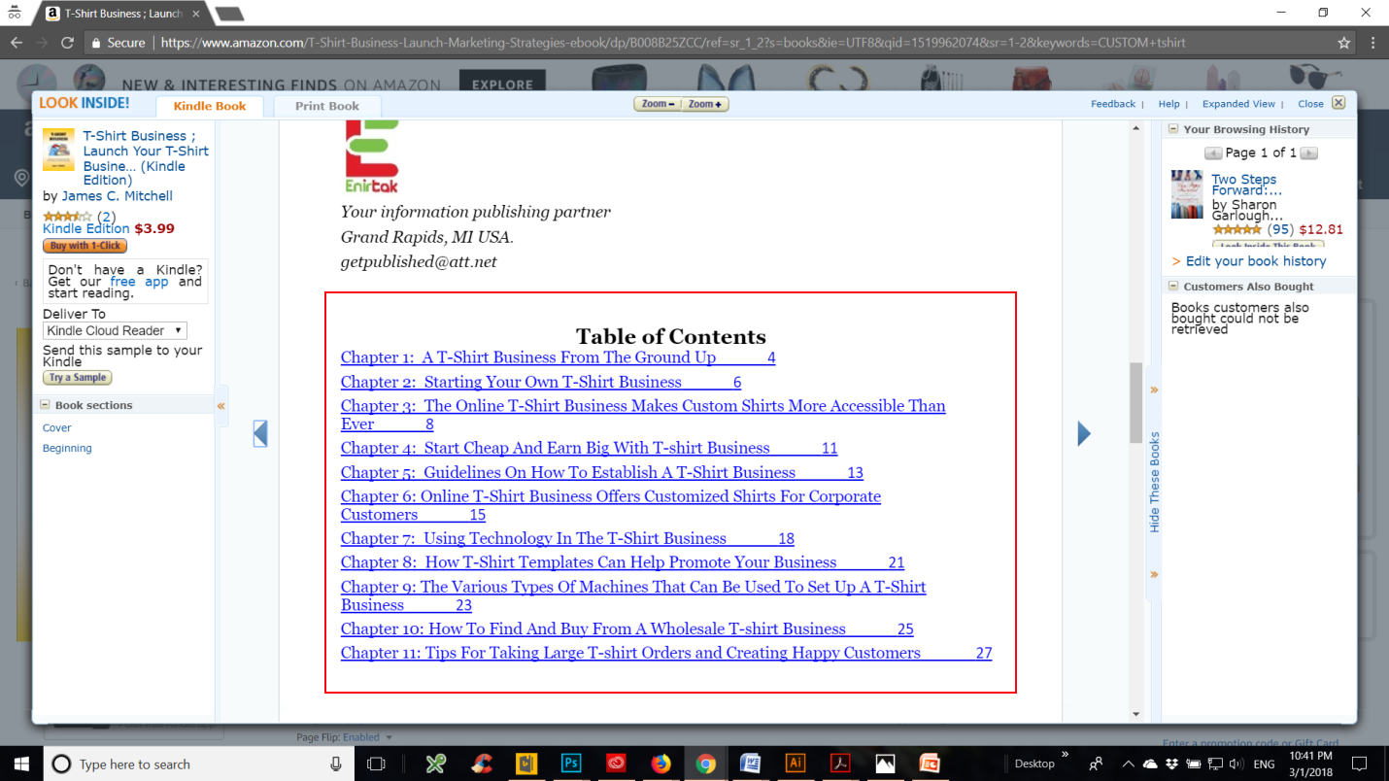1389x781 pixels.
Task: Open Expanded View
Action: (1238, 104)
